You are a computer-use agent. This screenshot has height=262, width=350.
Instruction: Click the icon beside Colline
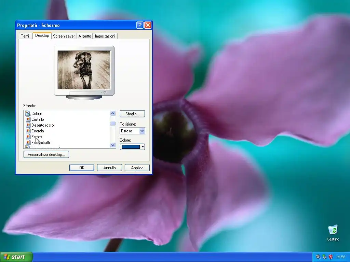tap(28, 113)
